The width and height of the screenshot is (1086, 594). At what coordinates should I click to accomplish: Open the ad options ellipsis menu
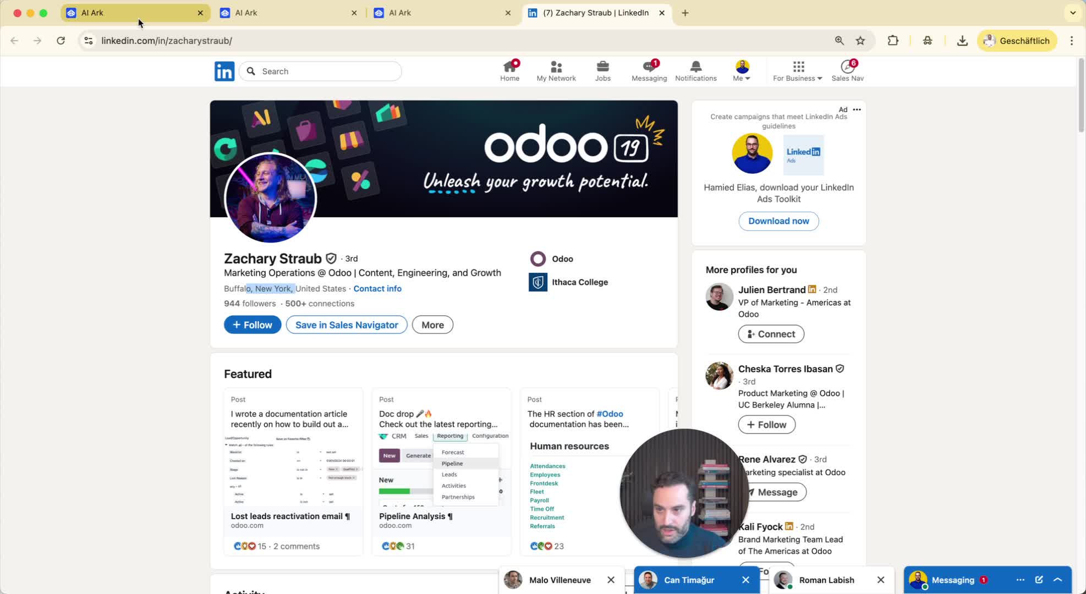point(857,109)
